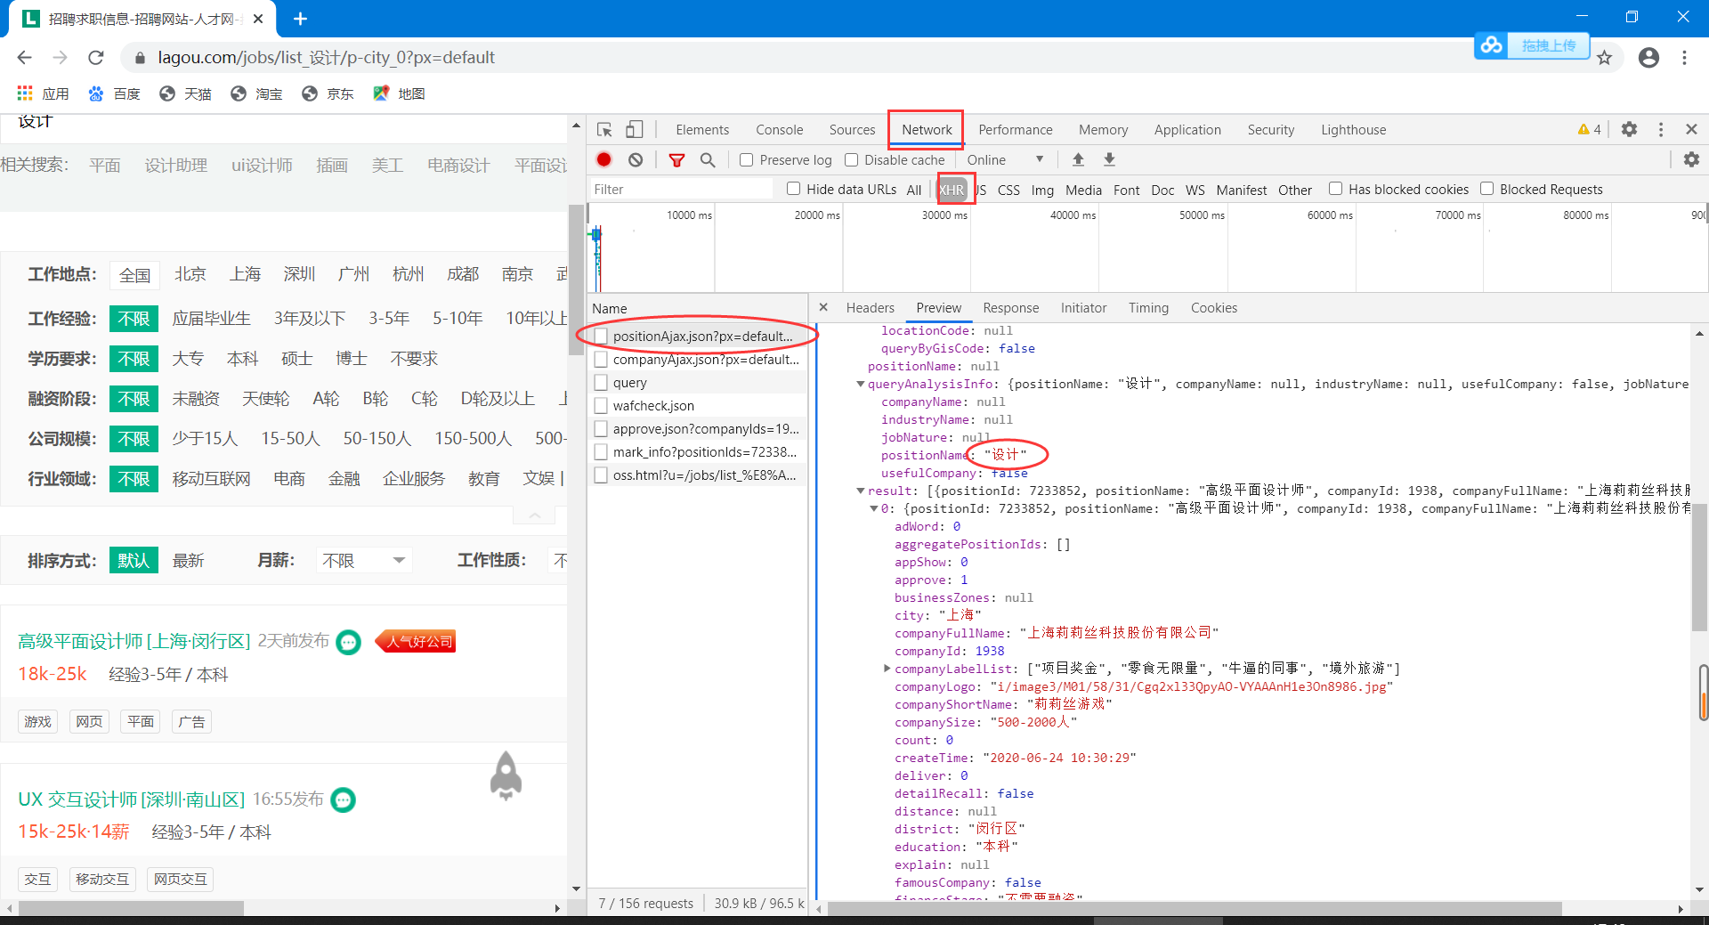This screenshot has width=1709, height=925.
Task: Close the lagou browser tab
Action: [x=258, y=19]
